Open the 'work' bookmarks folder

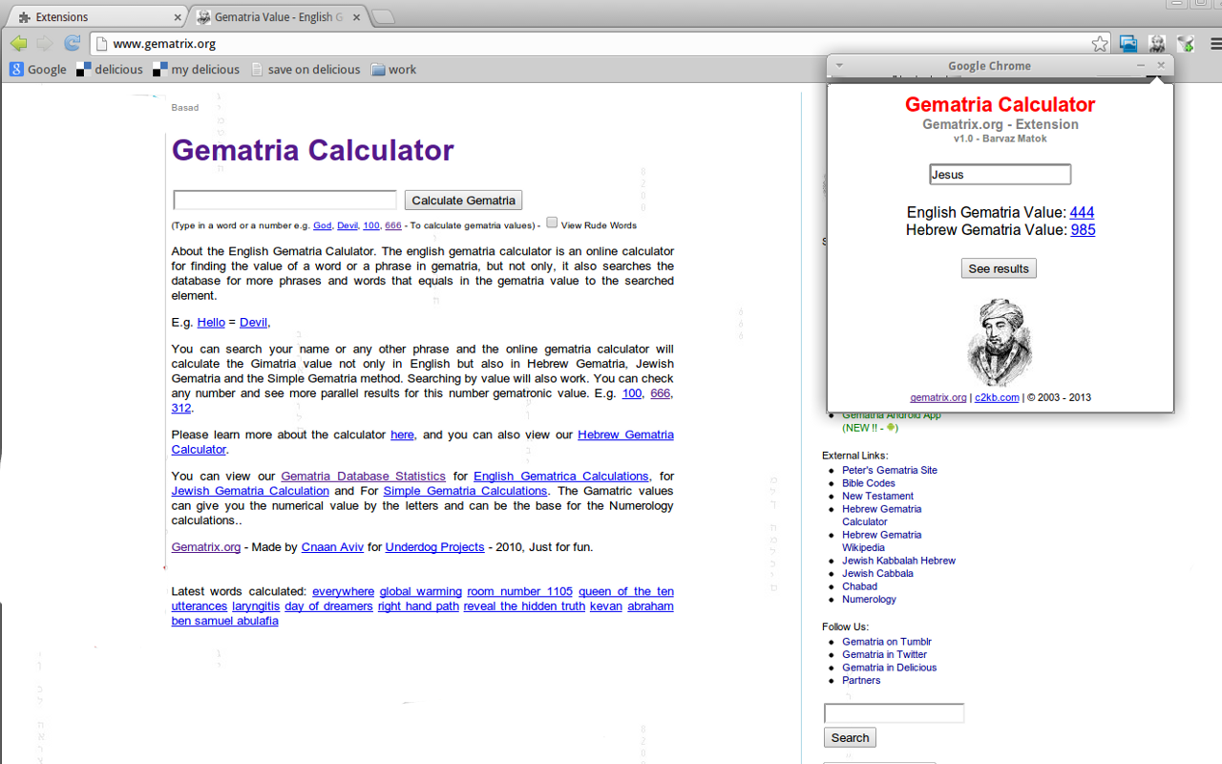(393, 69)
